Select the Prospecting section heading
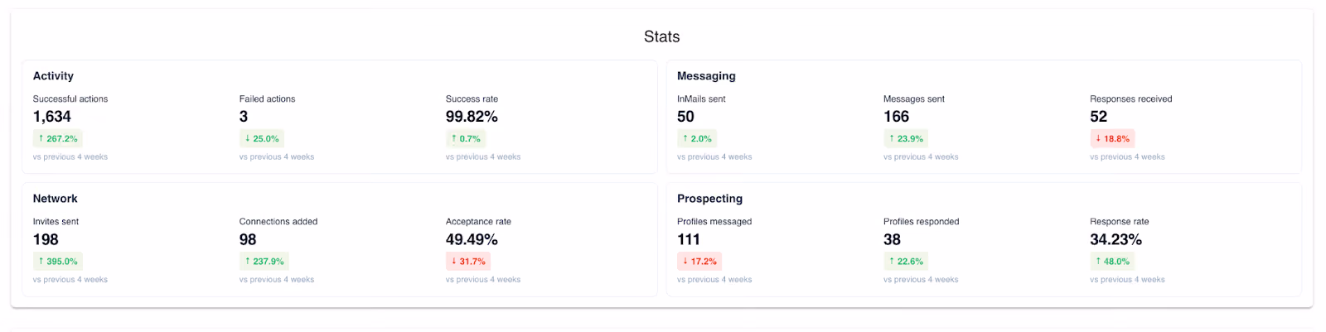 point(709,199)
